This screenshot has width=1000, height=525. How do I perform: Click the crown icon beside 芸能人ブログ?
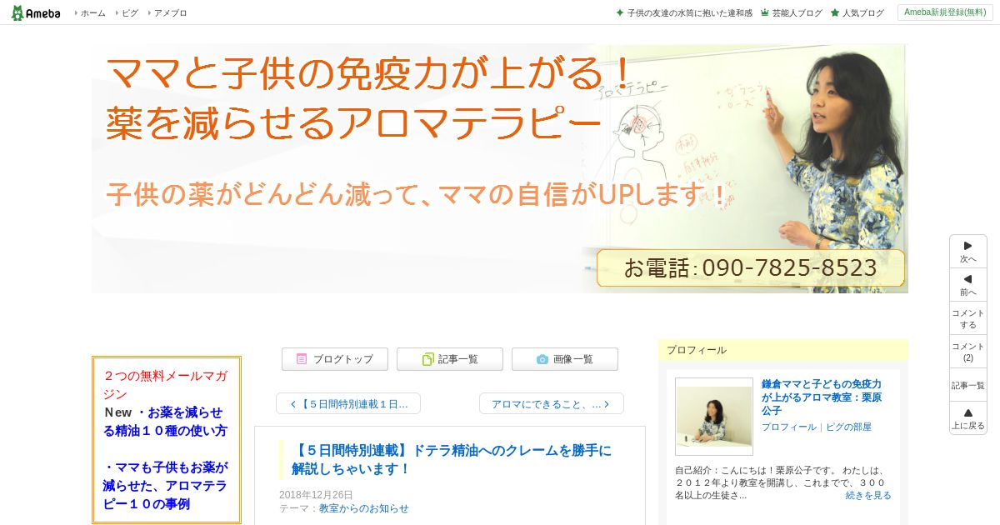765,12
